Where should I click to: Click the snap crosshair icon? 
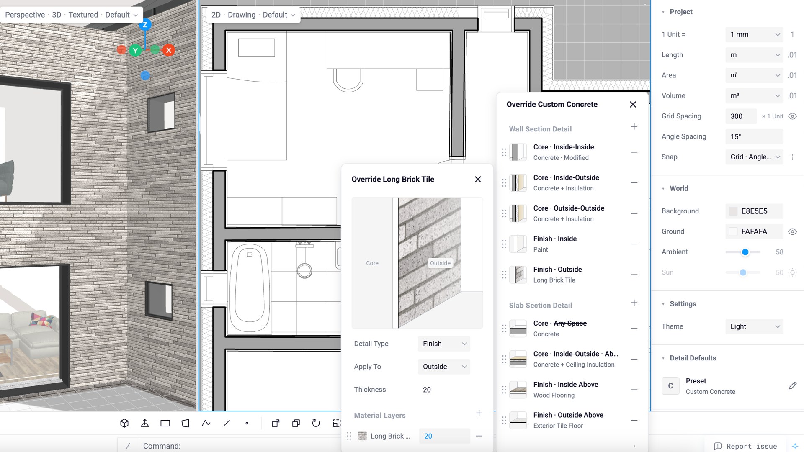pos(792,157)
